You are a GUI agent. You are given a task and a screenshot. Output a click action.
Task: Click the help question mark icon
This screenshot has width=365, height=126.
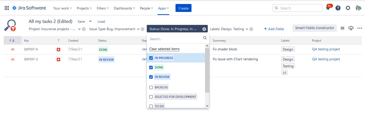pyautogui.click(x=338, y=8)
